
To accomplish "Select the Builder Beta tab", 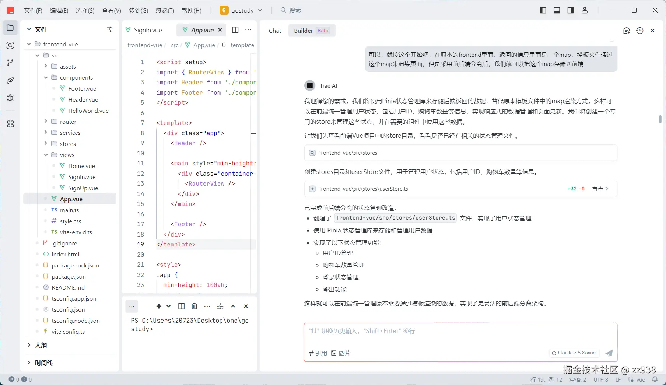I will tap(311, 31).
